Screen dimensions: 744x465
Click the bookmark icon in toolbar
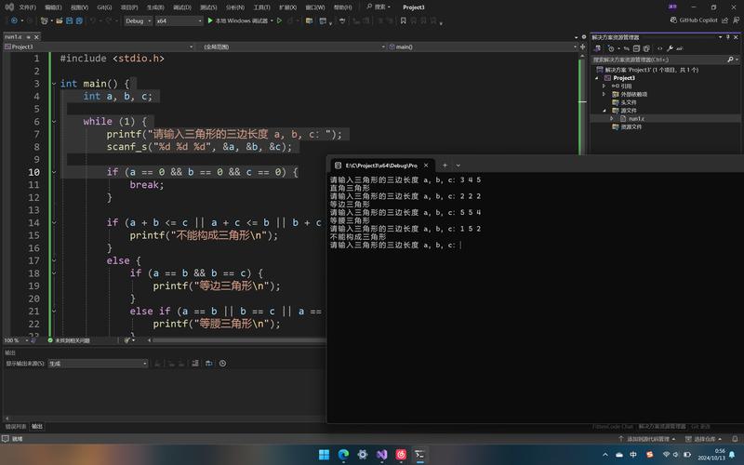[404, 20]
